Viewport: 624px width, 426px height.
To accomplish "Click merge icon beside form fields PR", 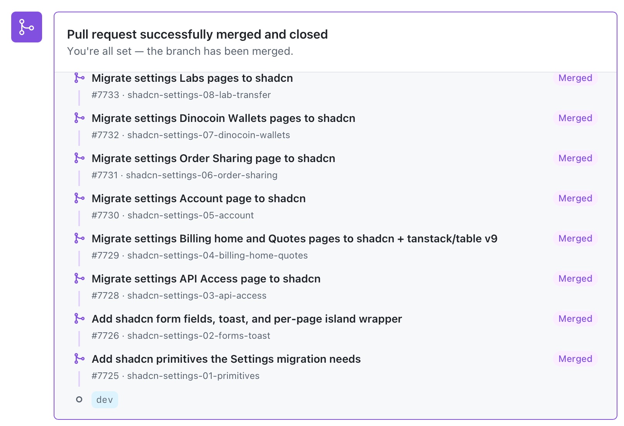I will (79, 318).
